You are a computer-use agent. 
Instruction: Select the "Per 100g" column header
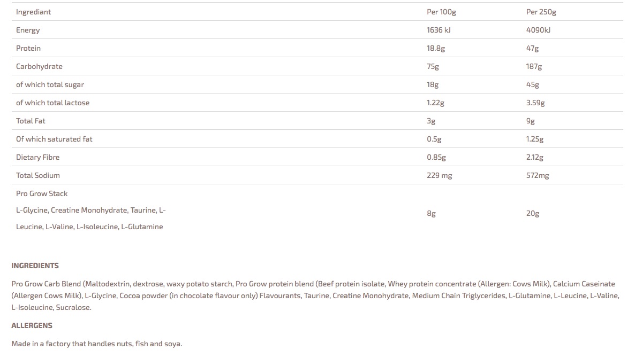point(441,12)
